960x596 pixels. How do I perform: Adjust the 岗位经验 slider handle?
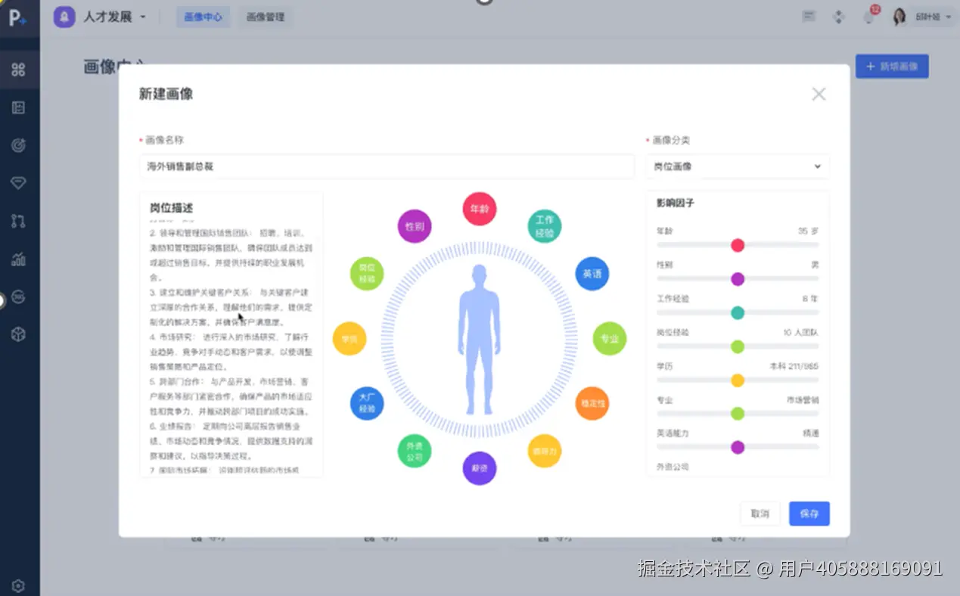coord(738,346)
